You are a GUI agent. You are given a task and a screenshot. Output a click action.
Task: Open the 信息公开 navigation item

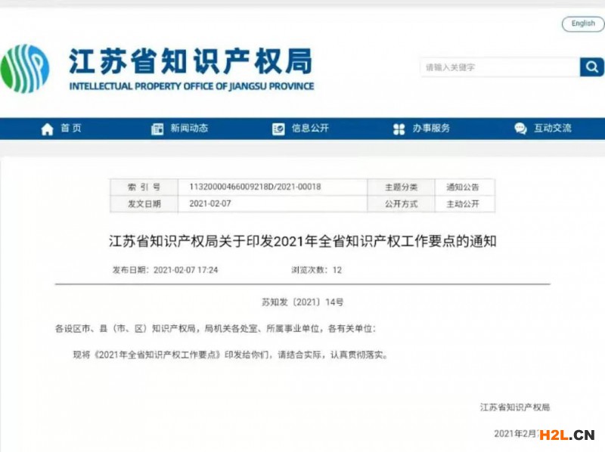click(310, 128)
